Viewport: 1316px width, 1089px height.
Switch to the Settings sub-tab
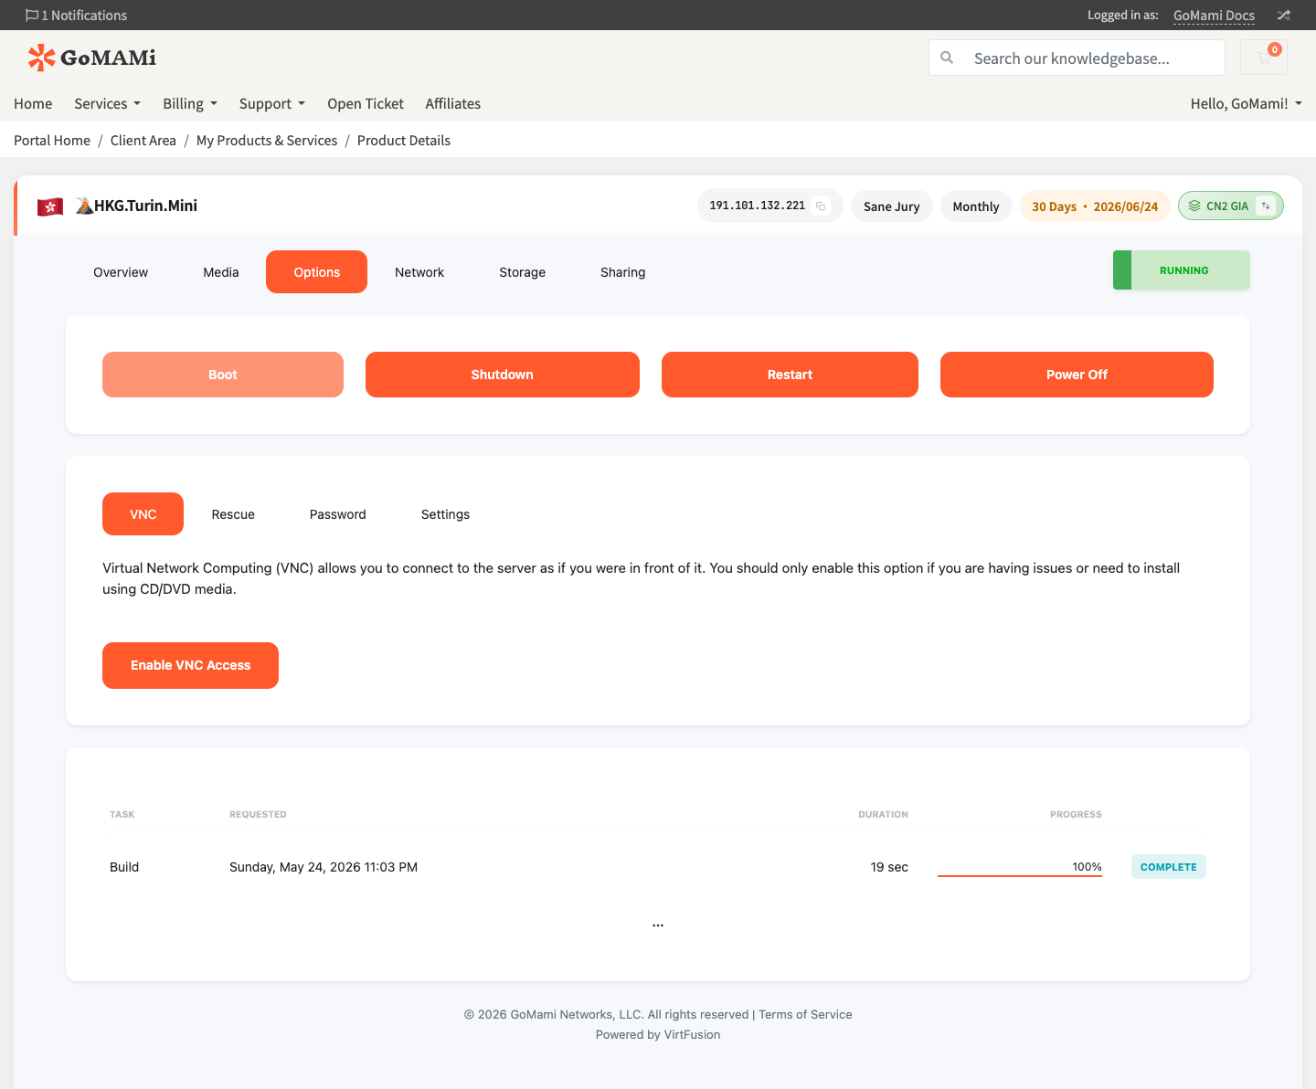(446, 514)
